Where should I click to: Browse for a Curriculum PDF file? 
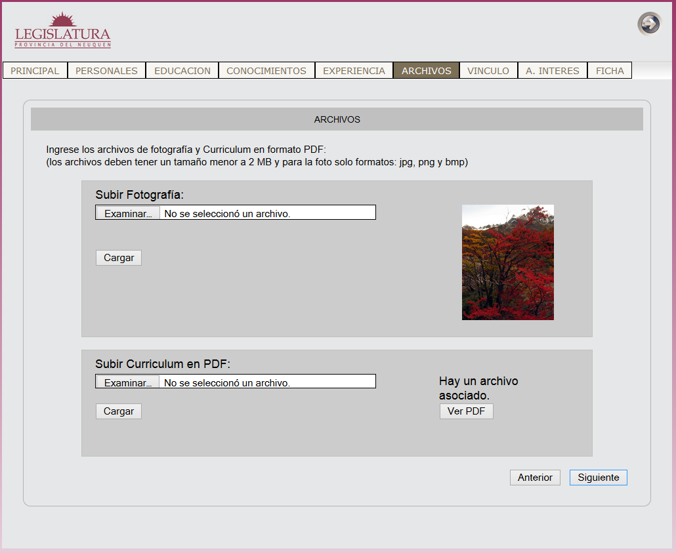pos(128,382)
